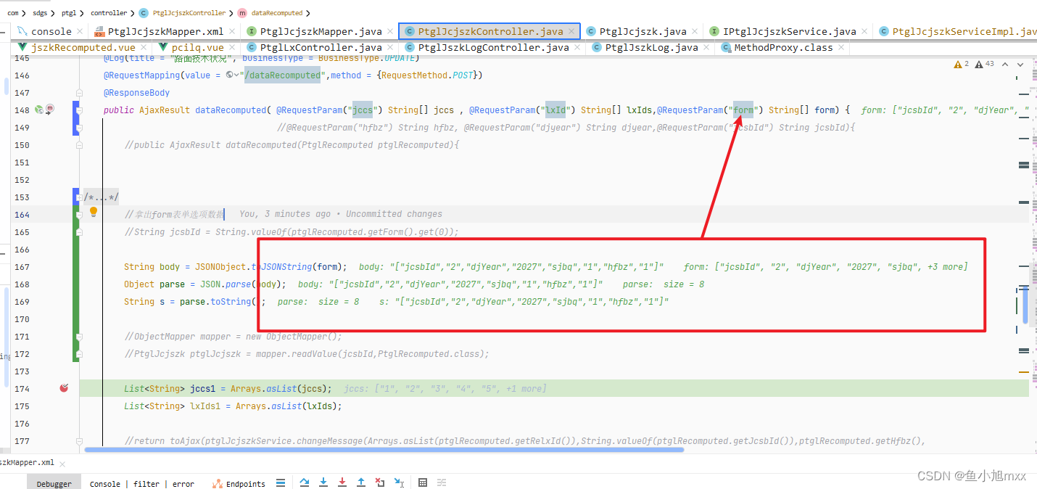Go to next highlighted error arrow

click(x=1020, y=65)
